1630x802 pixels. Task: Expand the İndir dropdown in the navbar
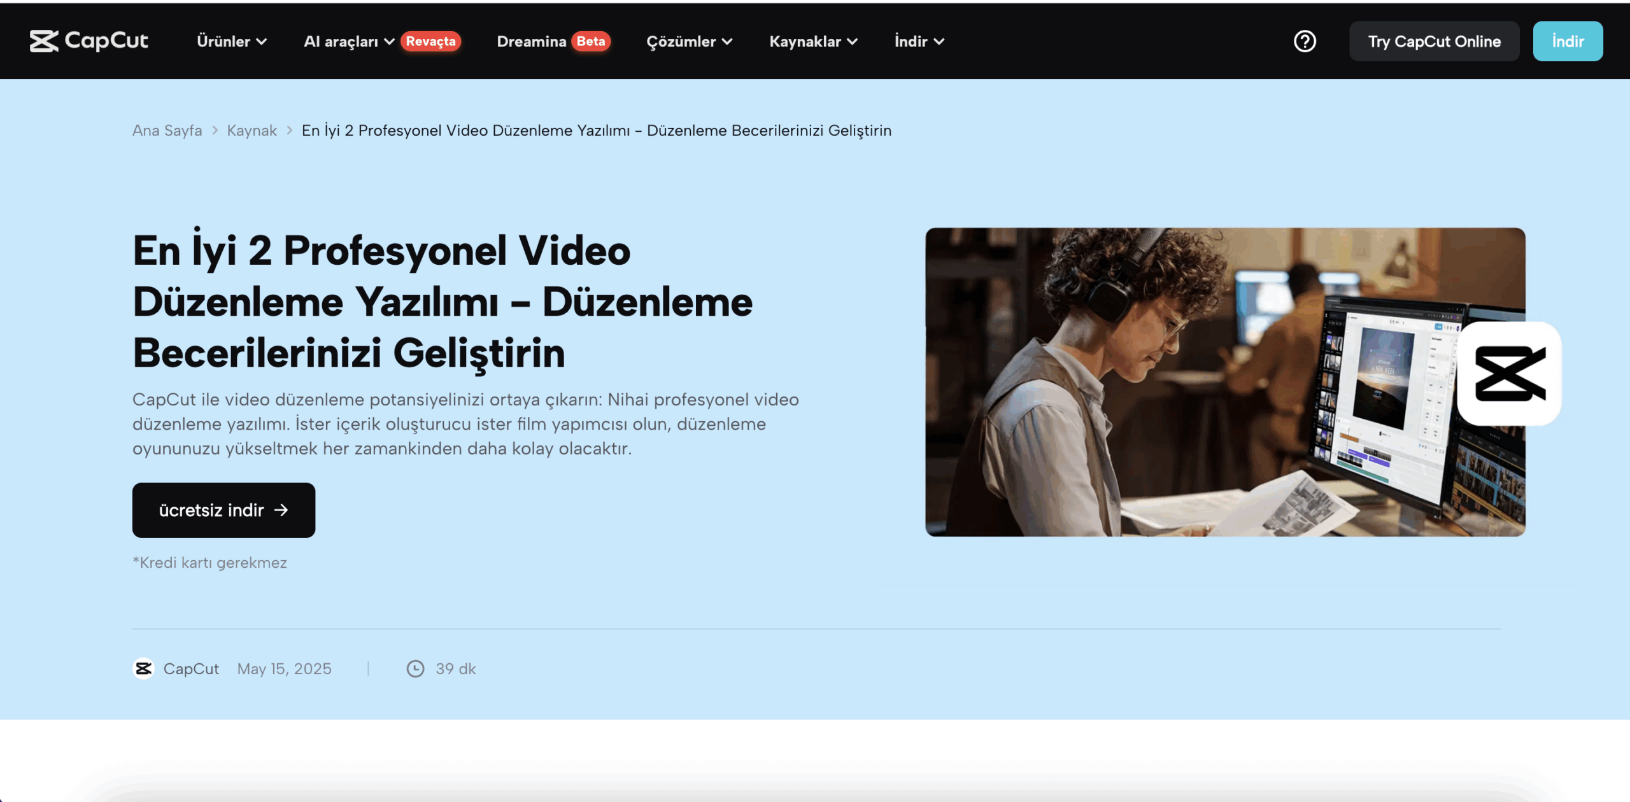point(919,41)
